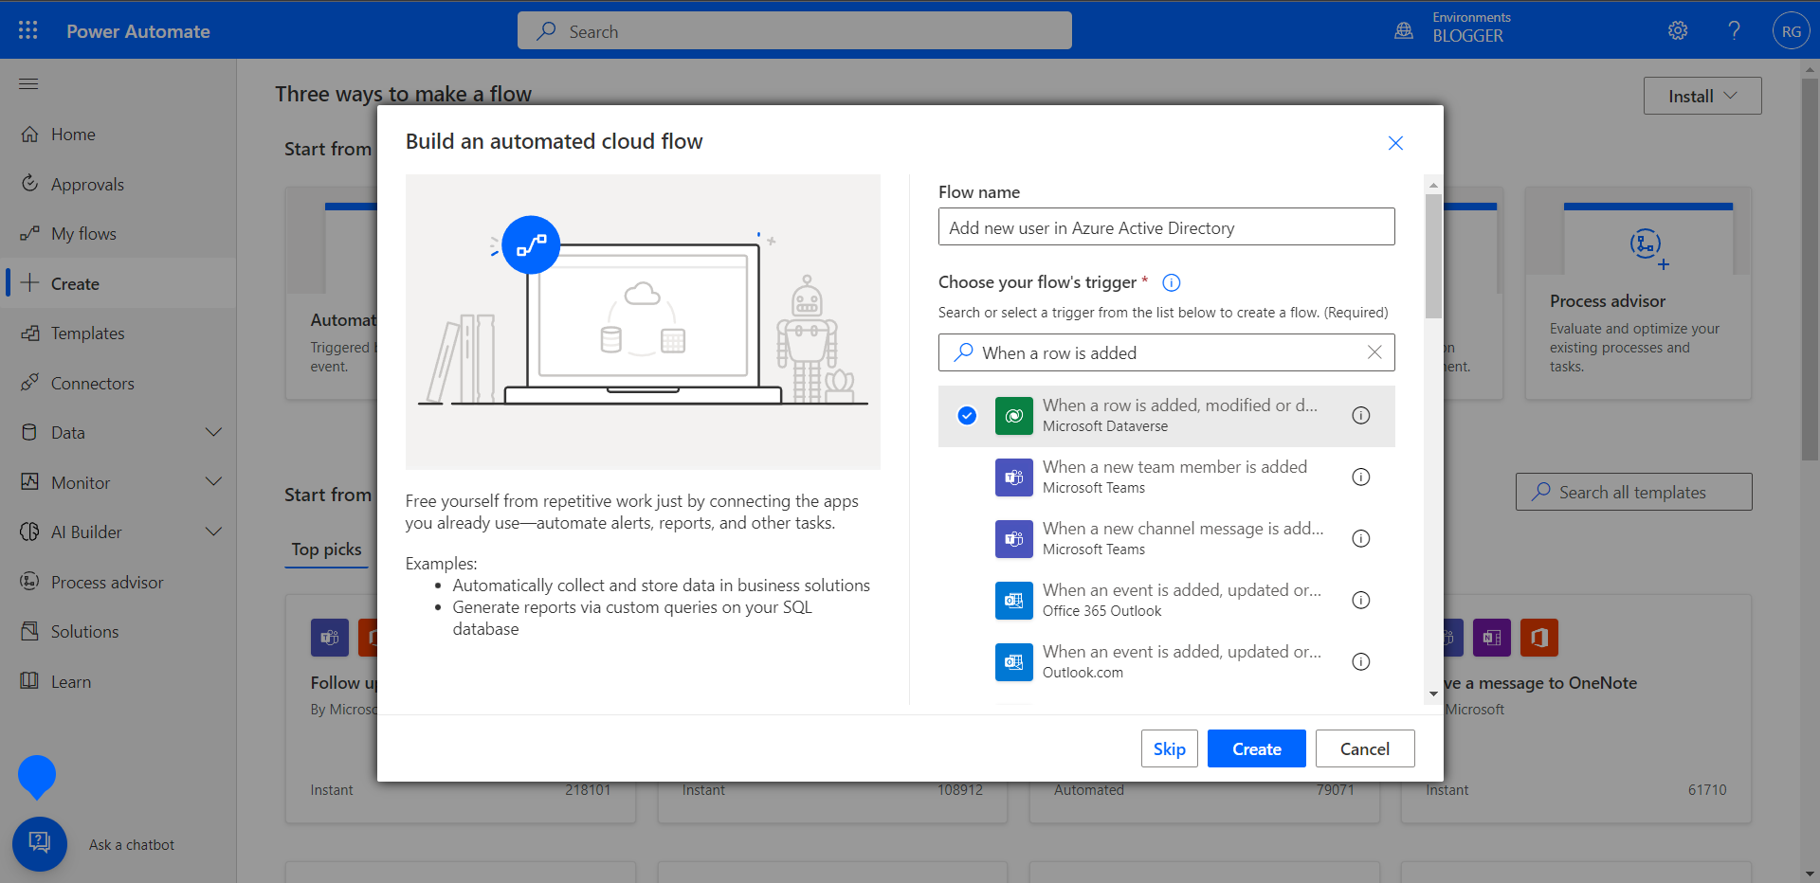The width and height of the screenshot is (1820, 883).
Task: Select the Outlook.com event trigger
Action: pos(1167,661)
